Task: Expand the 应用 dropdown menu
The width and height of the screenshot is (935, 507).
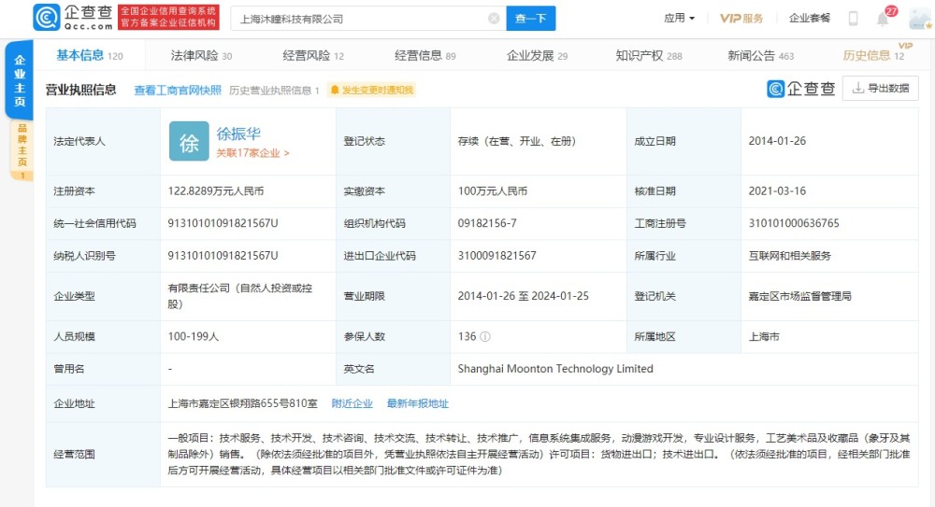Action: (x=679, y=18)
